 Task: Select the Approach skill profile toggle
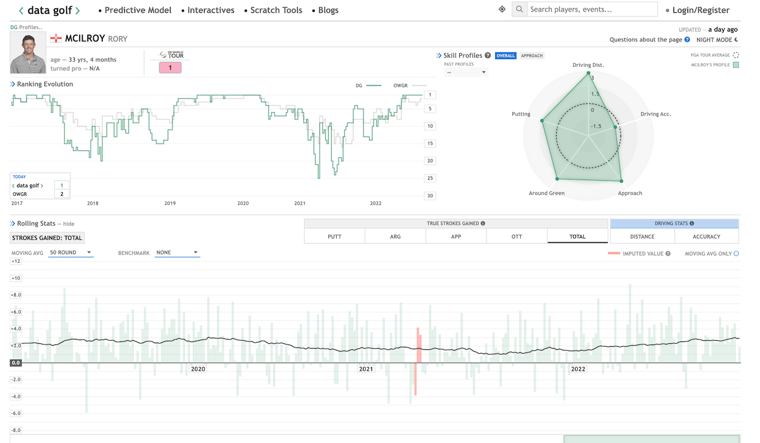click(532, 55)
